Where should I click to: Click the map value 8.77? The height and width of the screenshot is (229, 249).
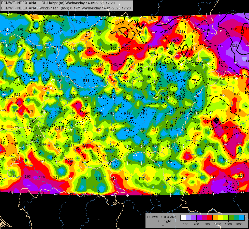pos(237,94)
